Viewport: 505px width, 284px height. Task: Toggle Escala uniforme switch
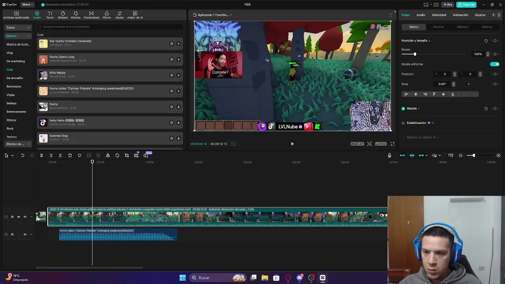tap(495, 64)
